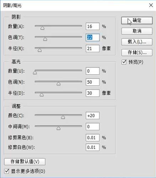156x178 pixels.
Task: Click the 确定 button
Action: [137, 21]
